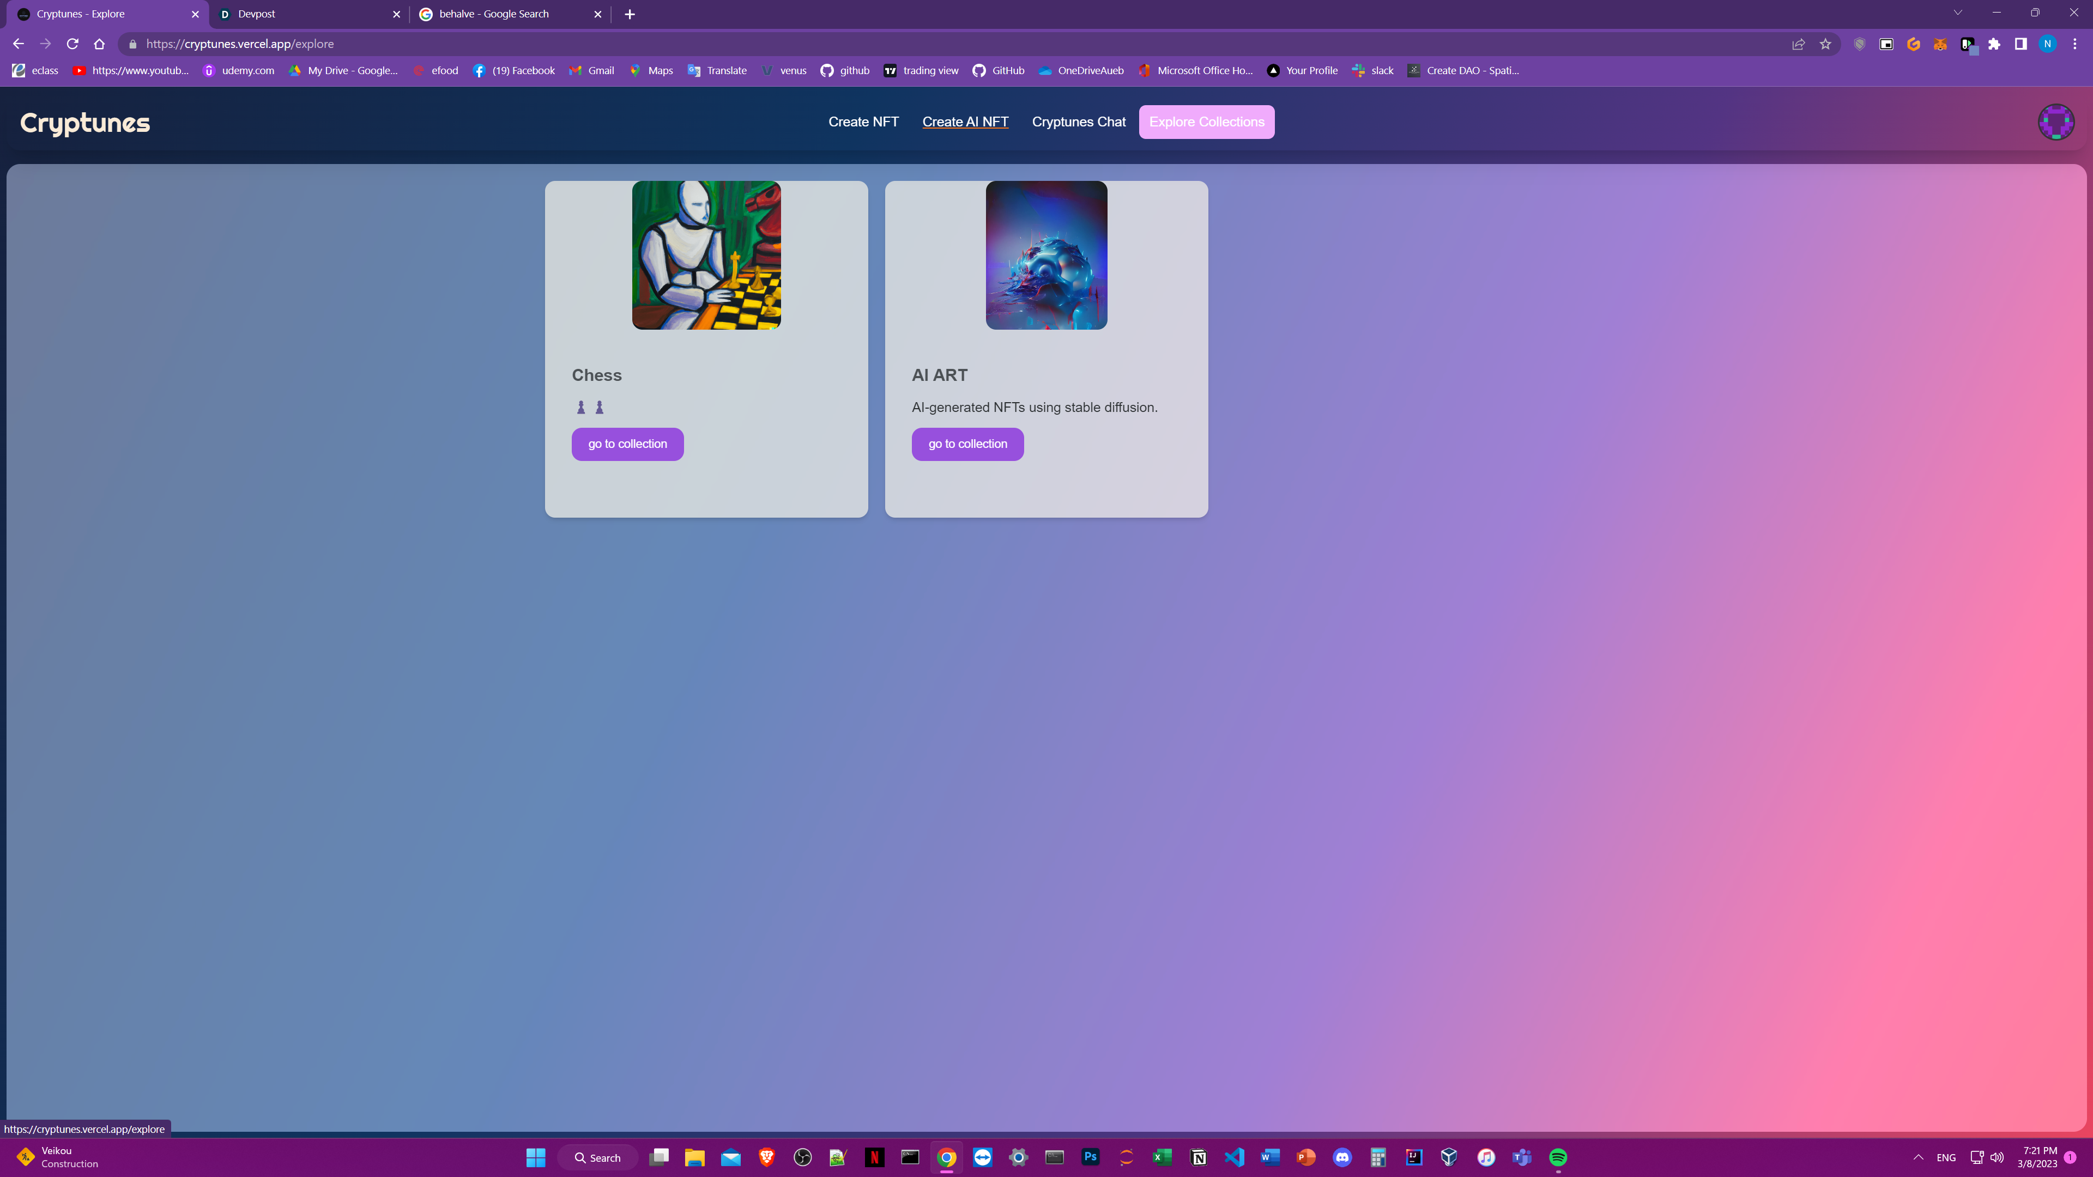Screen dimensions: 2093x1177
Task: Open Spotify from the taskbar
Action: (x=1558, y=1157)
